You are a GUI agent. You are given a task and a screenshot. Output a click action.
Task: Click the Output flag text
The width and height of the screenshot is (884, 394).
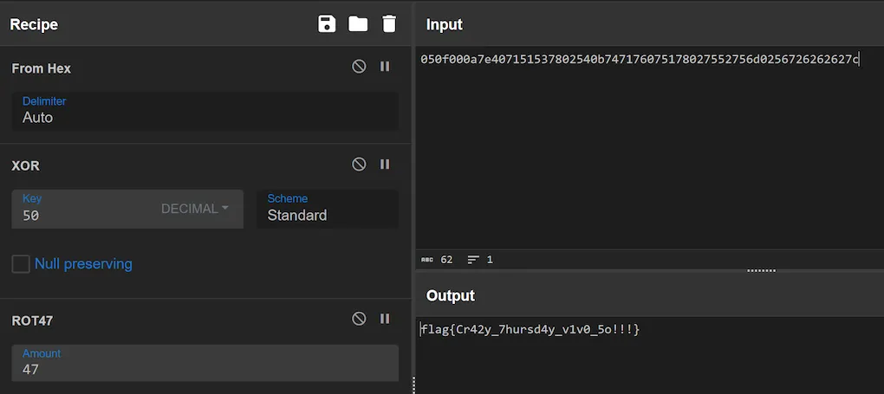530,329
